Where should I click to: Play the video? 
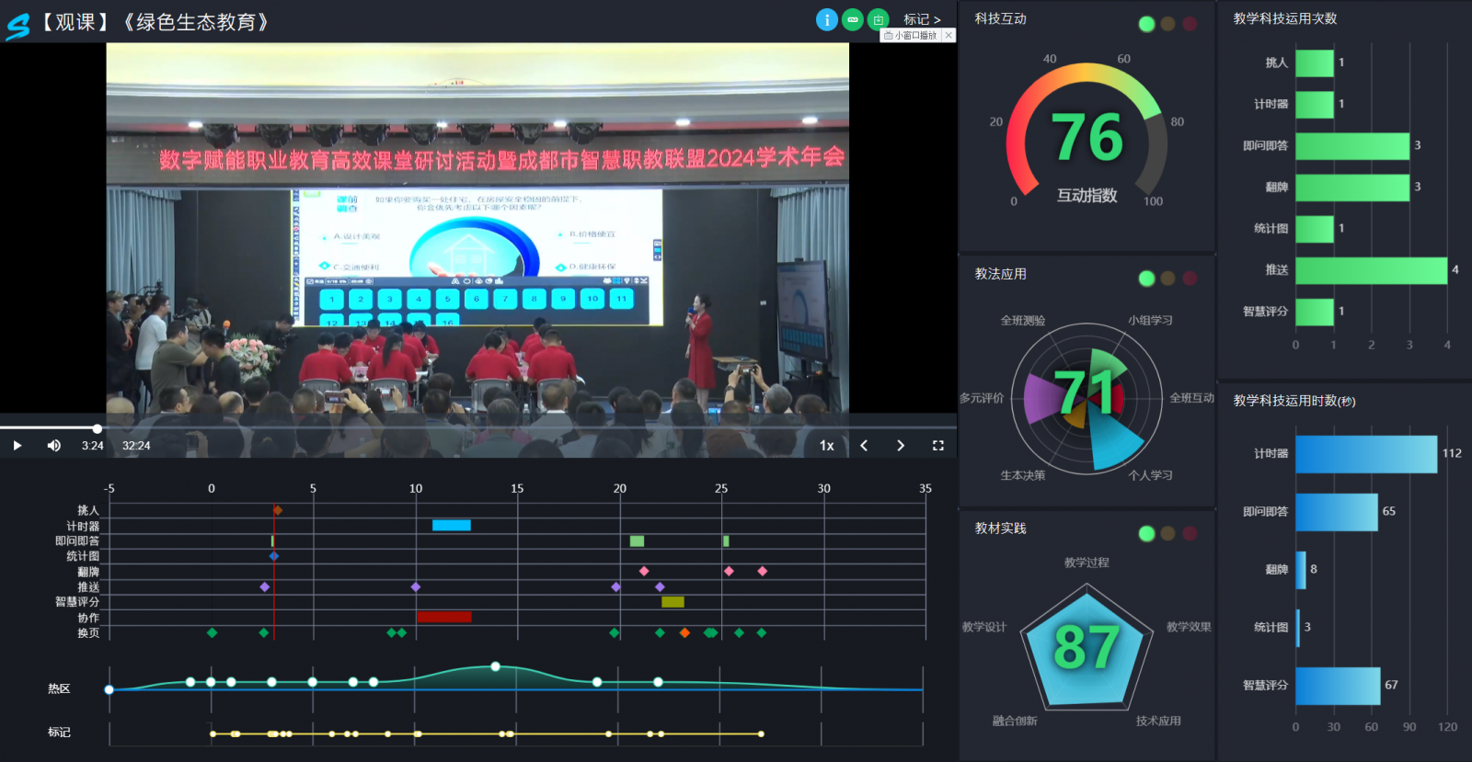(17, 446)
